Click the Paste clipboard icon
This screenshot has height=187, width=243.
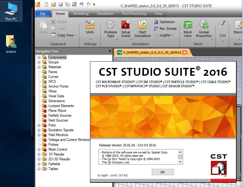tap(43, 27)
